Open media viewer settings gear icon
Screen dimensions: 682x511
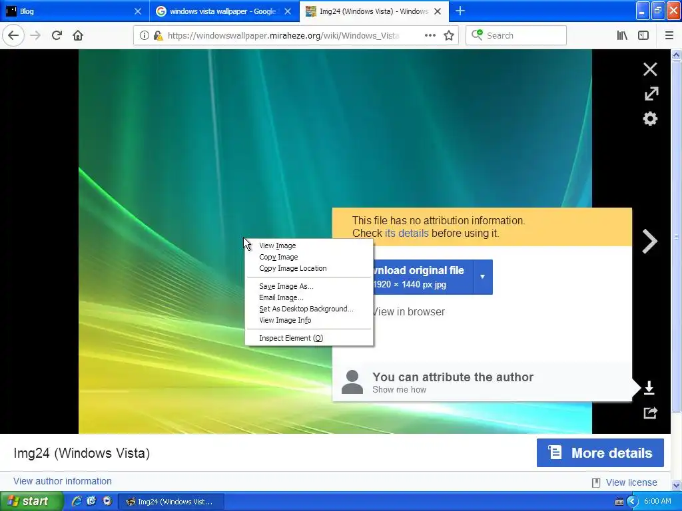[x=650, y=118]
